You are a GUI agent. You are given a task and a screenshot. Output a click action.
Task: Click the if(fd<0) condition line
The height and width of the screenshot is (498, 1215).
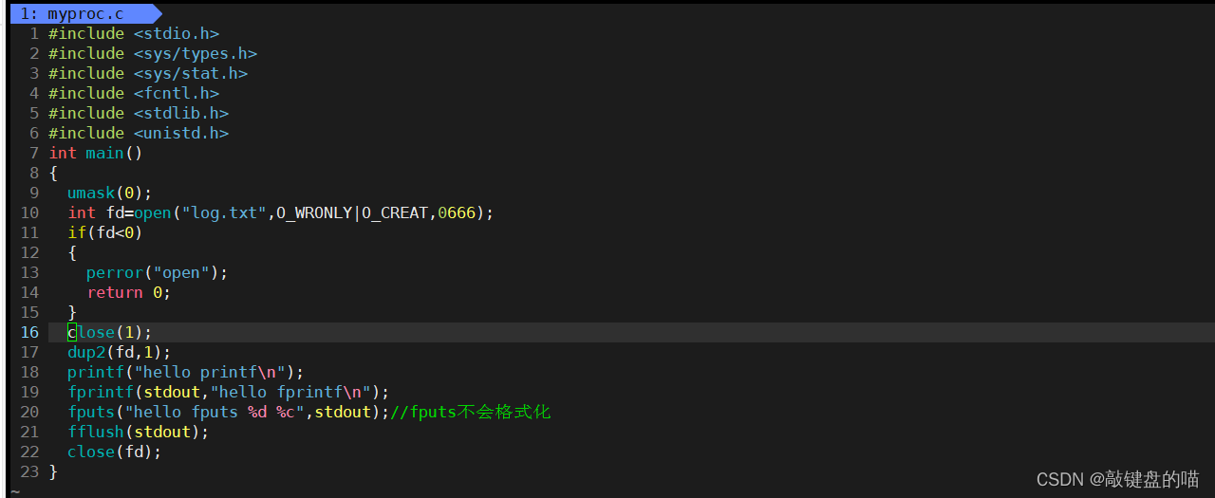(104, 233)
